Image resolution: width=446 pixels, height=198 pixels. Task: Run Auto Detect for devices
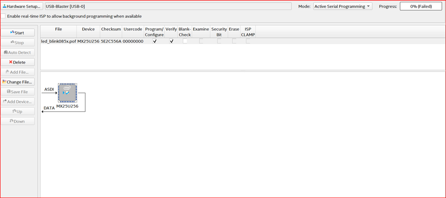pos(18,52)
